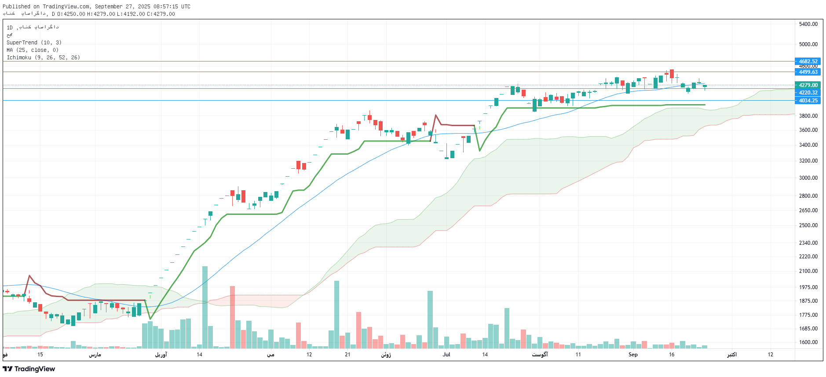Click the Jul label on time axis

point(446,355)
